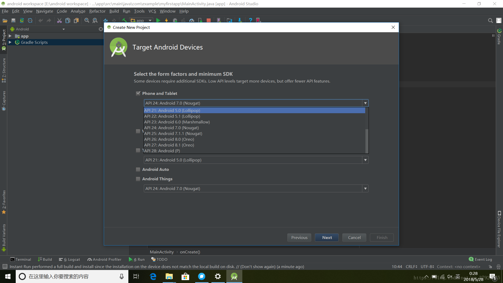This screenshot has width=503, height=283.
Task: Click the Help question mark icon
Action: click(250, 20)
